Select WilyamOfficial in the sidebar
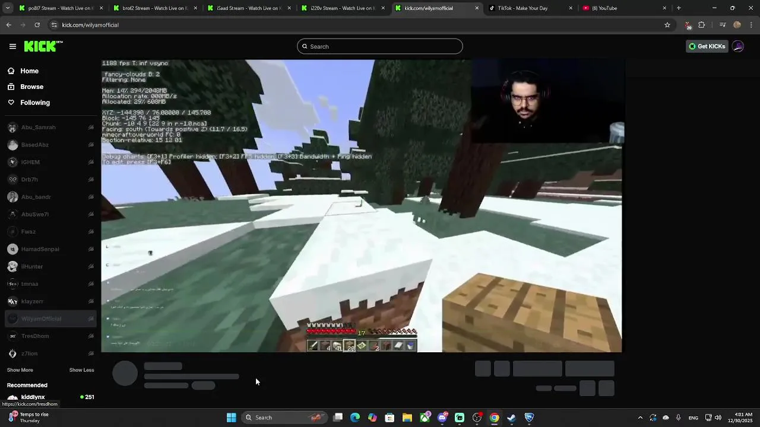The image size is (760, 427). [x=50, y=318]
